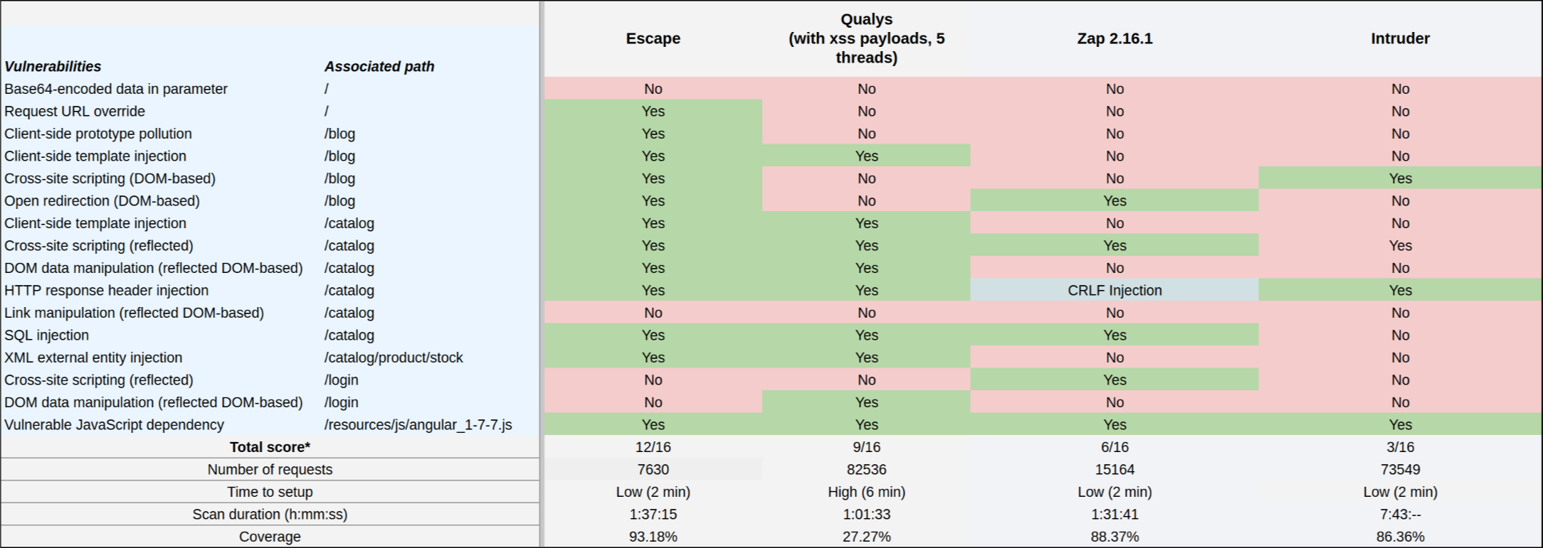Select the Associated path header cell

tap(379, 66)
